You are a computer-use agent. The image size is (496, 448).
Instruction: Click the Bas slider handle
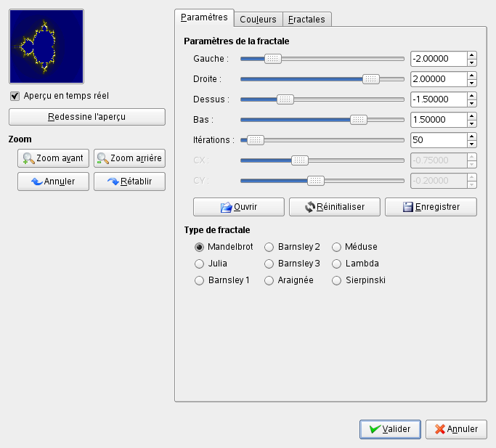(359, 120)
